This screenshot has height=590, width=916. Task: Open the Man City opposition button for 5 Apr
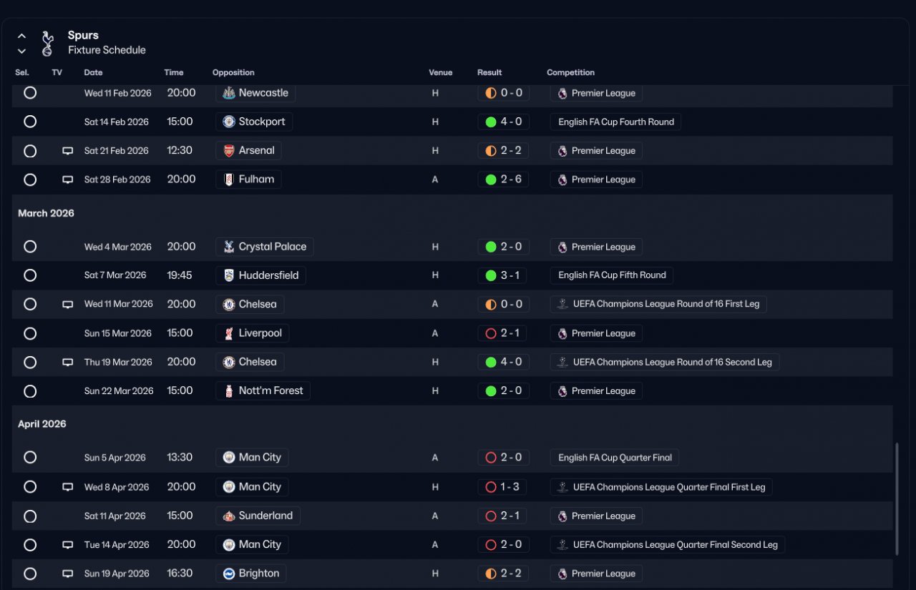(x=252, y=457)
